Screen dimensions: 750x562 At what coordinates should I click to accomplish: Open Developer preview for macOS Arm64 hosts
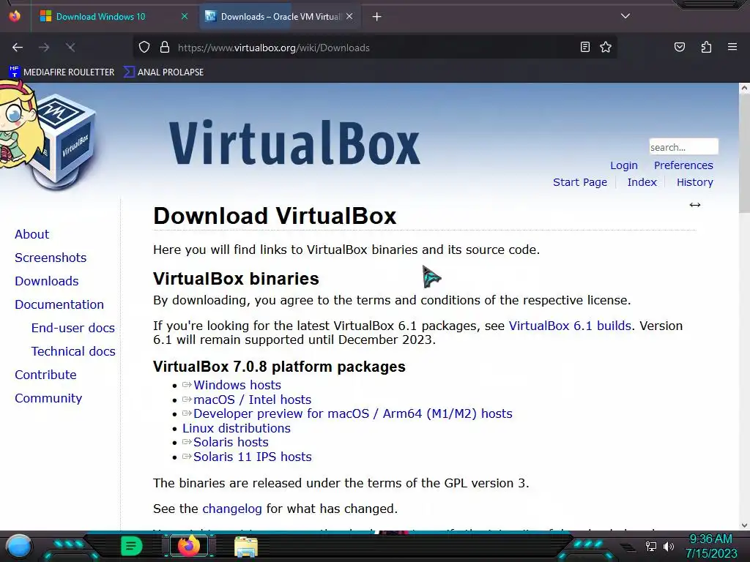pos(352,414)
